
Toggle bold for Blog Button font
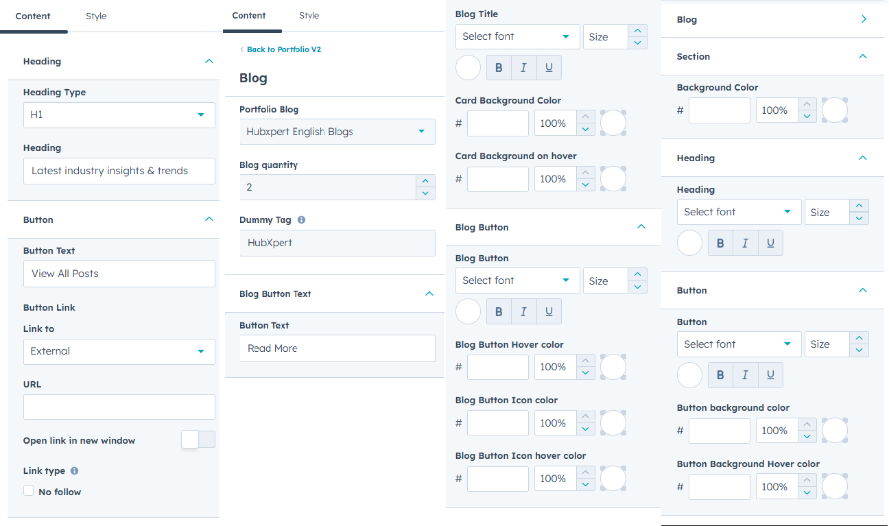(x=499, y=311)
